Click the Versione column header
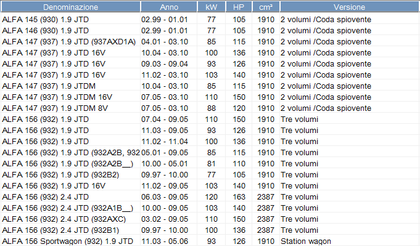 (x=349, y=7)
